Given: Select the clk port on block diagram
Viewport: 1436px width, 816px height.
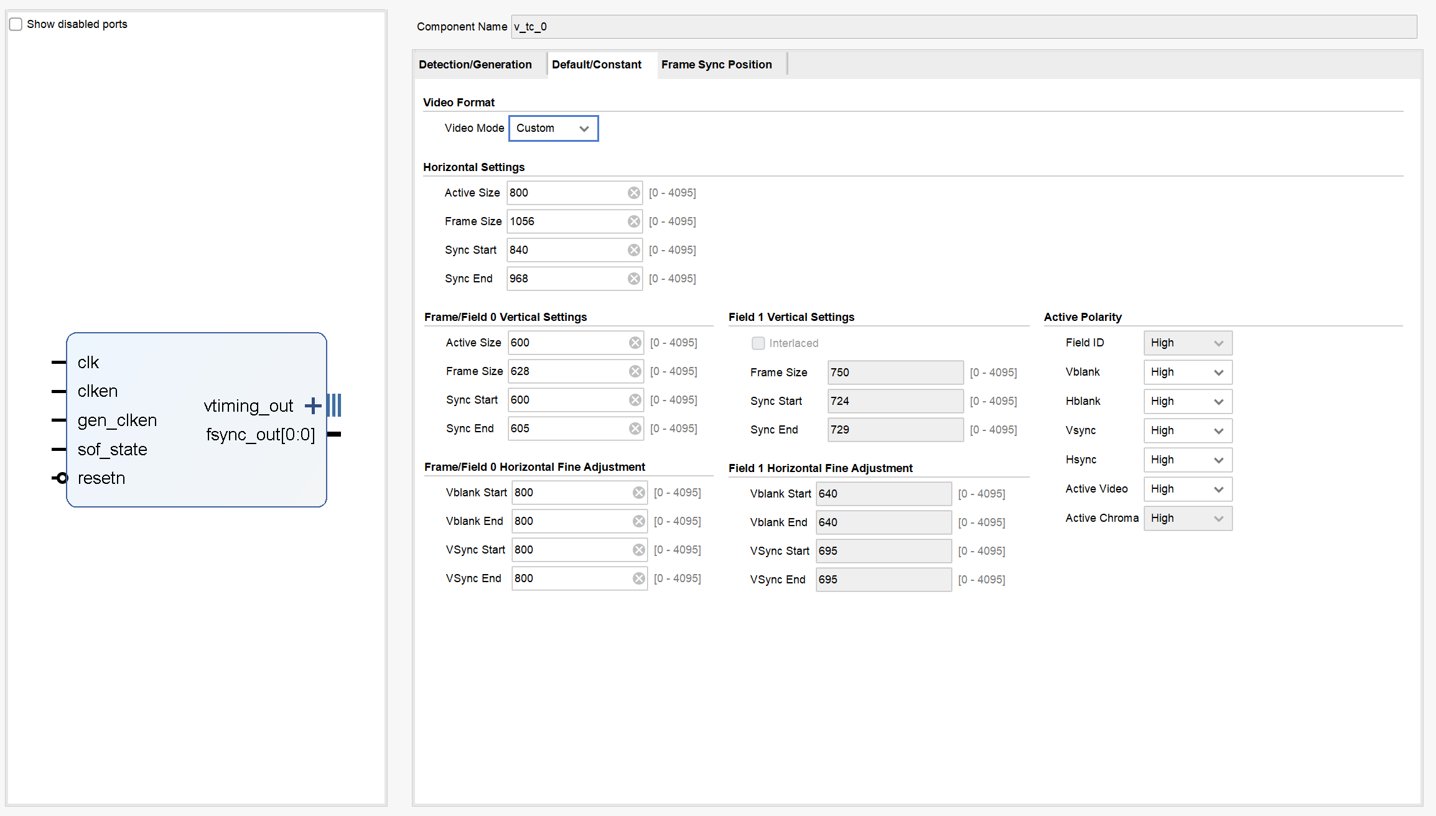Looking at the screenshot, I should 88,363.
